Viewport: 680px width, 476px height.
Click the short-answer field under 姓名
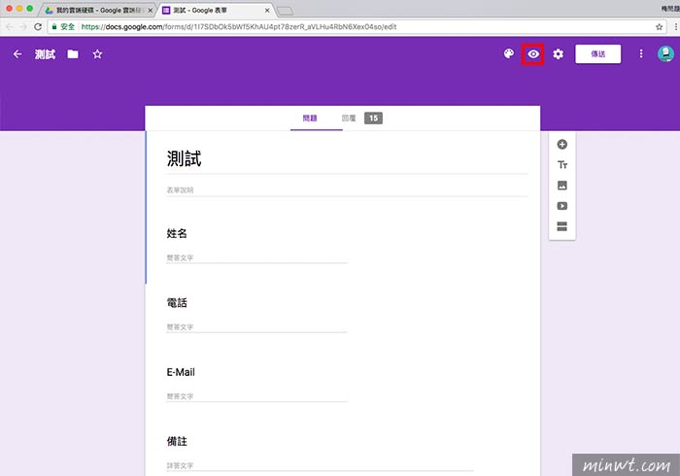pos(256,258)
